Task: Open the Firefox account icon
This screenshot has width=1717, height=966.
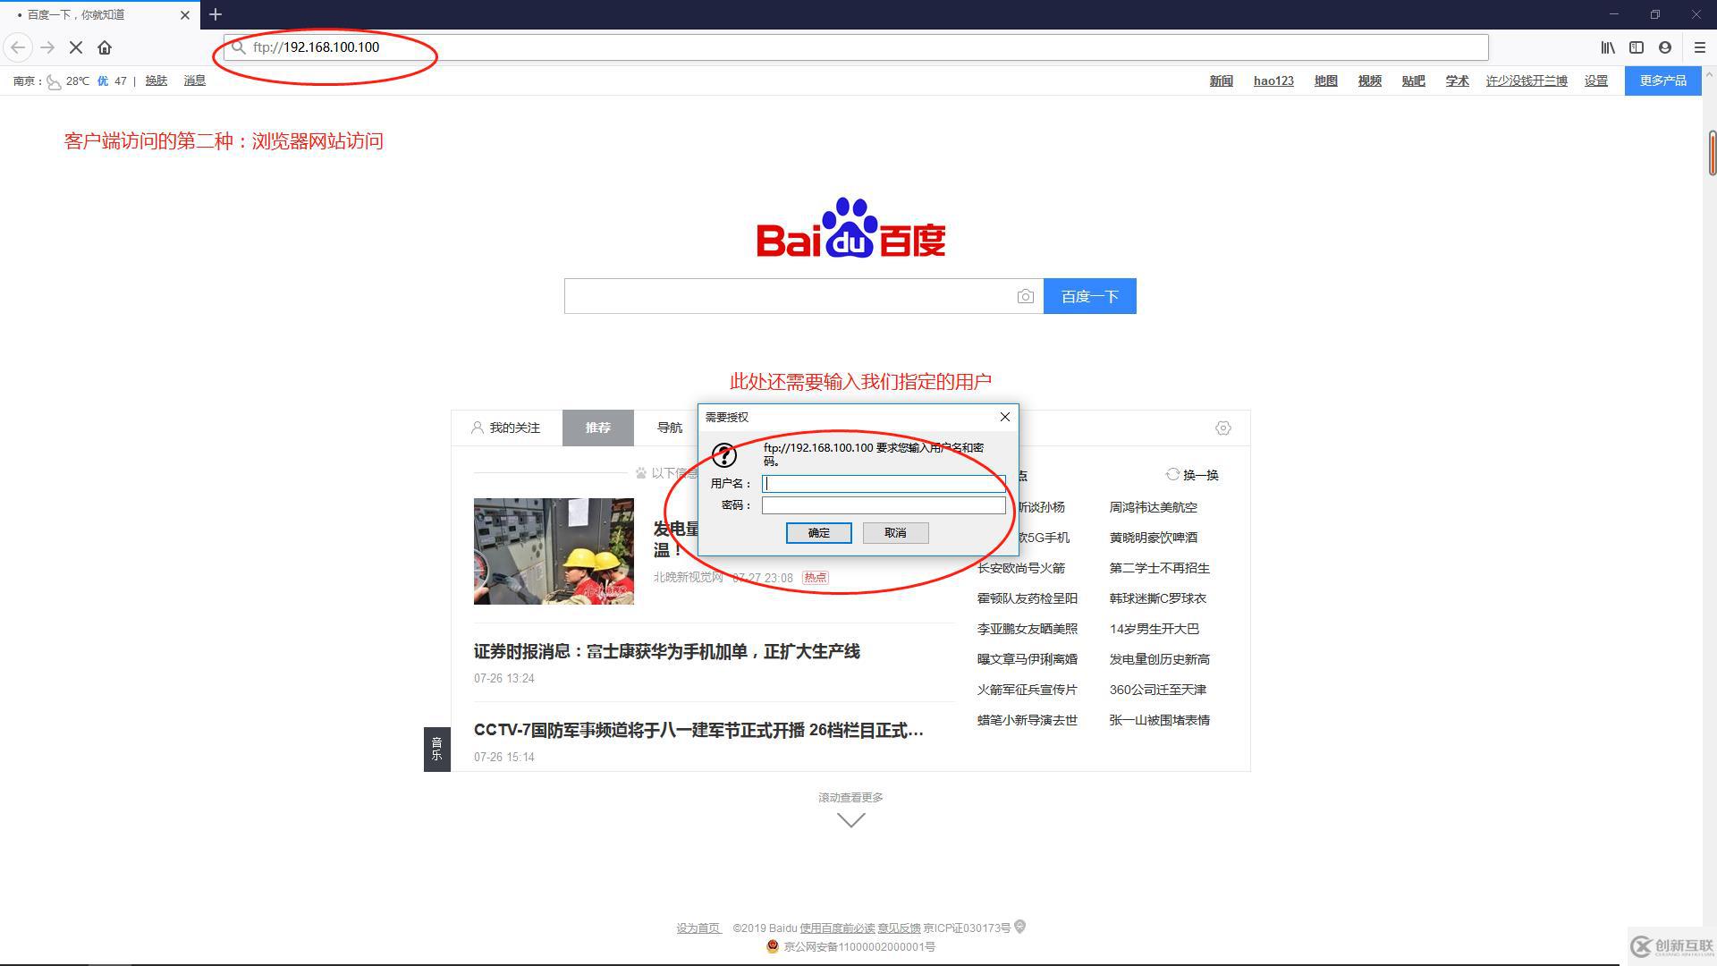Action: [x=1665, y=47]
